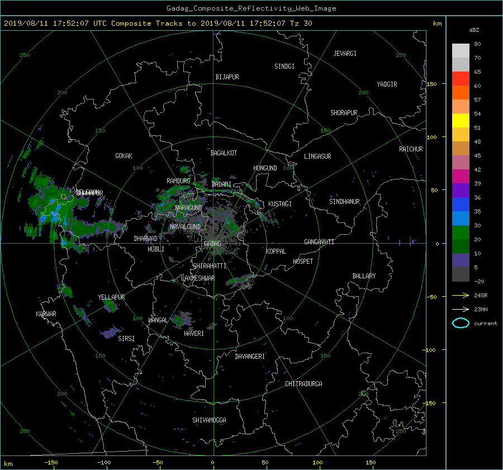Click the LINGASUR city label
The width and height of the screenshot is (503, 470).
[317, 156]
